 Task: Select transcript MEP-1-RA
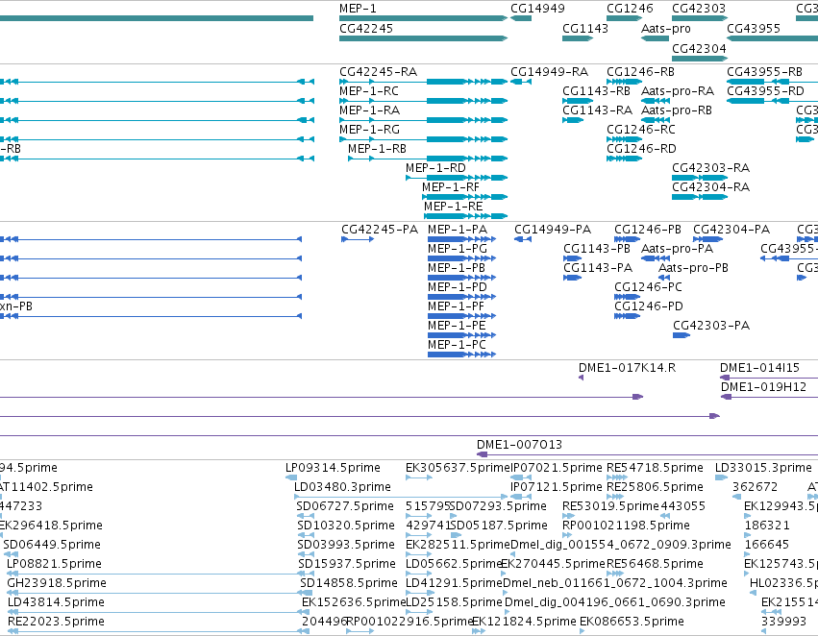(x=423, y=120)
